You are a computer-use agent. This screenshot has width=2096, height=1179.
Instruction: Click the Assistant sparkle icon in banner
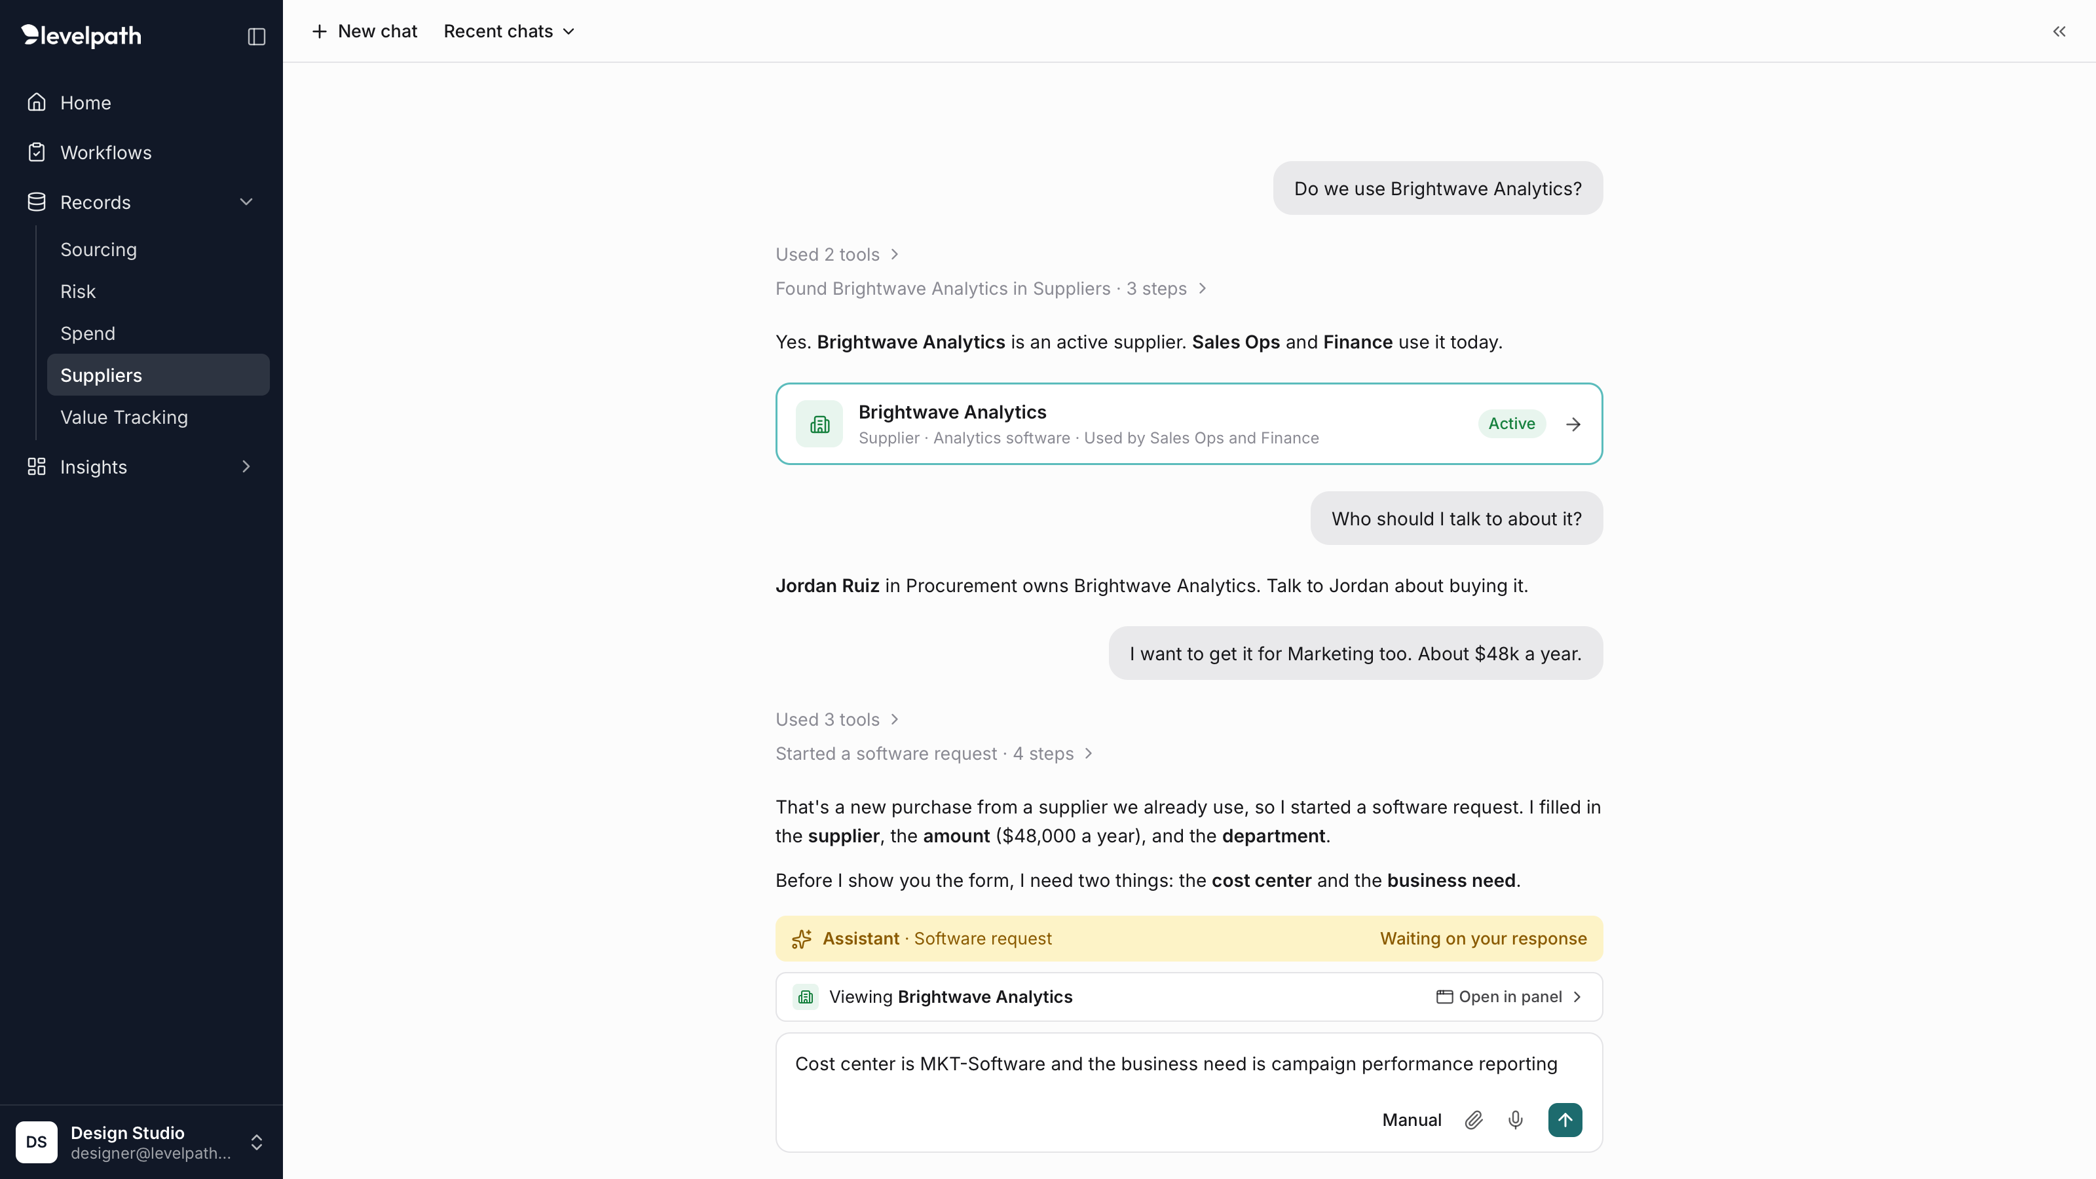coord(802,938)
